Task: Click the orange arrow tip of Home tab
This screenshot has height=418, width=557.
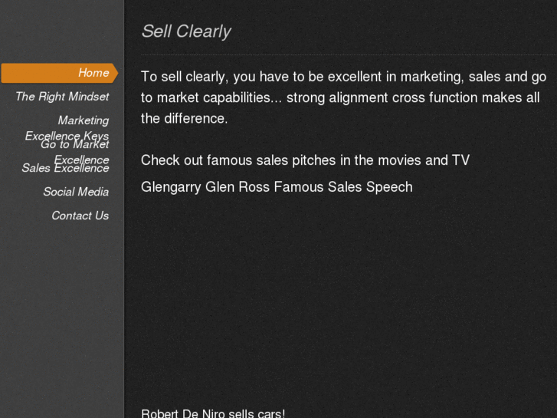Action: [115, 73]
